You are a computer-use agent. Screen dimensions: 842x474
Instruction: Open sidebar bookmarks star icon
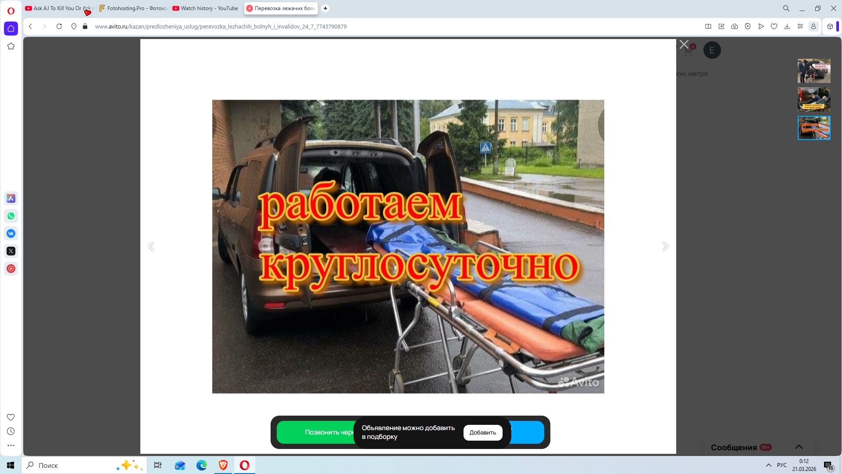tap(11, 46)
